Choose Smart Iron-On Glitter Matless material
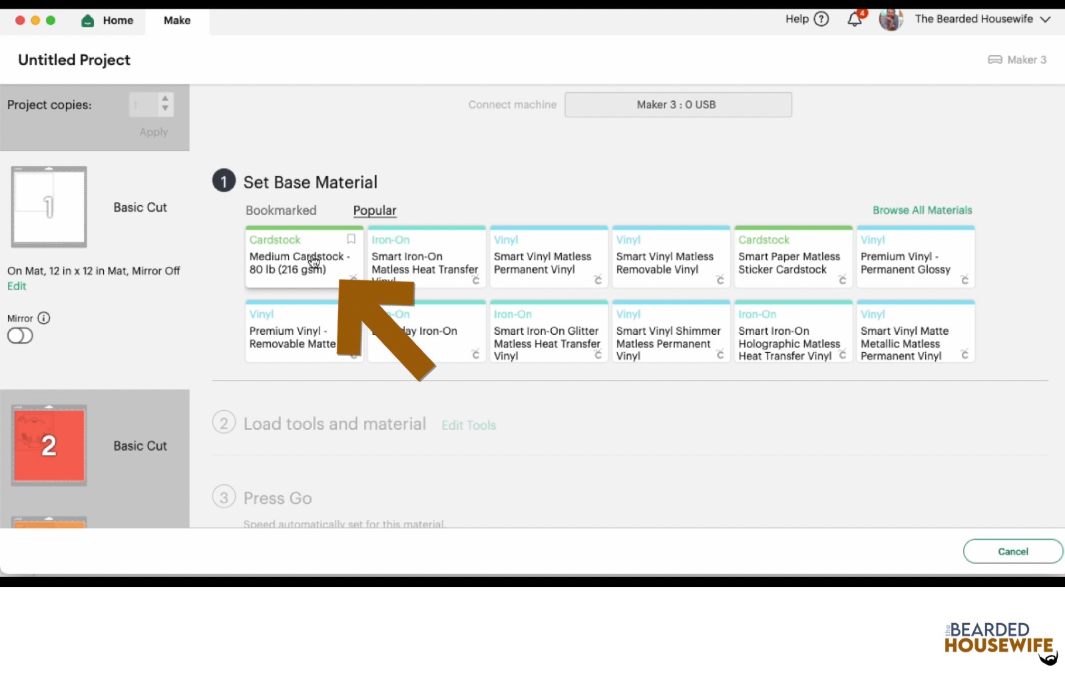Screen dimensions: 1065x677 (549, 332)
